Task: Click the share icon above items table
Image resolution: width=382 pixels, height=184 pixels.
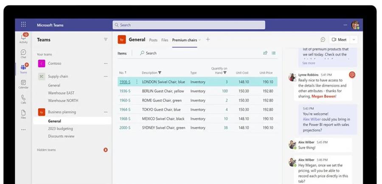Action: pyautogui.click(x=265, y=53)
